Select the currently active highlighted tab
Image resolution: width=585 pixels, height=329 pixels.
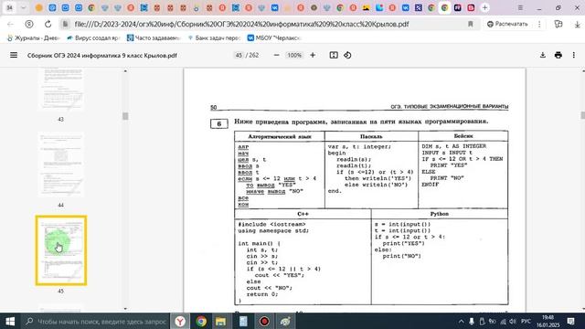pos(444,7)
